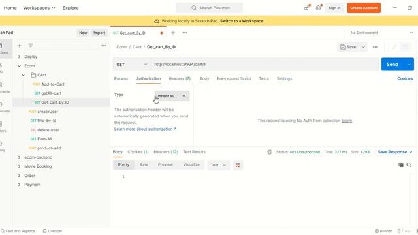The height and width of the screenshot is (235, 418).
Task: Open the sidebar more options ellipsis
Action: [x=104, y=46]
